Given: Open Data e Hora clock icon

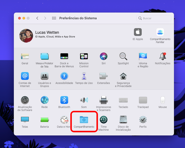Looking at the screenshot, I should click(64, 120).
